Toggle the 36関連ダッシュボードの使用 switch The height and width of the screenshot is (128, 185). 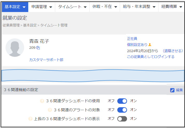122,101
